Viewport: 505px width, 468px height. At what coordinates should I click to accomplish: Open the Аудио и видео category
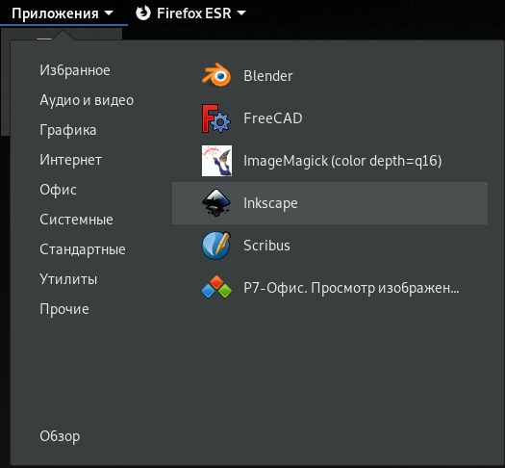87,100
